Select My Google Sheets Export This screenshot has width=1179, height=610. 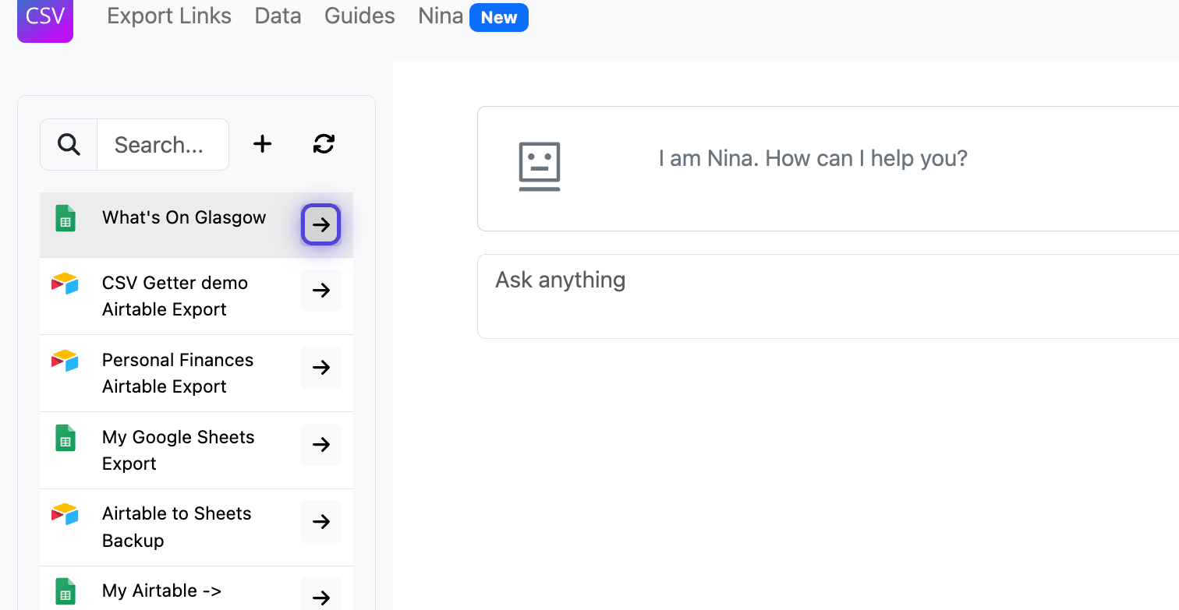179,450
